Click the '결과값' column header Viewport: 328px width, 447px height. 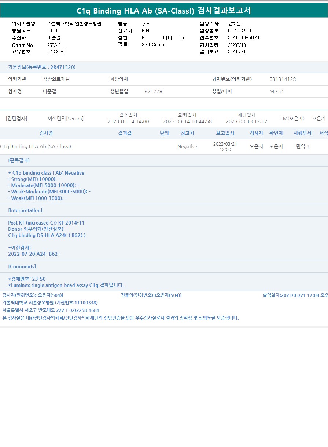coord(125,133)
